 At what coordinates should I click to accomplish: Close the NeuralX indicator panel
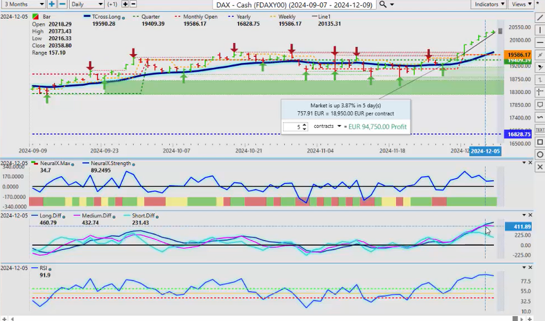pos(530,163)
